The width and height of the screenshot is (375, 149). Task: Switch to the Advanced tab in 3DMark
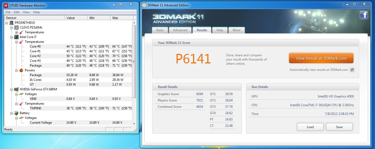pyautogui.click(x=180, y=30)
